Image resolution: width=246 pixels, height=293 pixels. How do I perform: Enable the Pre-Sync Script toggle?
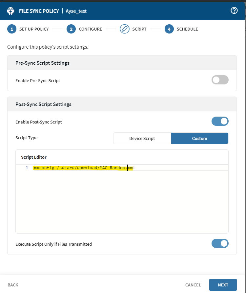(x=220, y=80)
